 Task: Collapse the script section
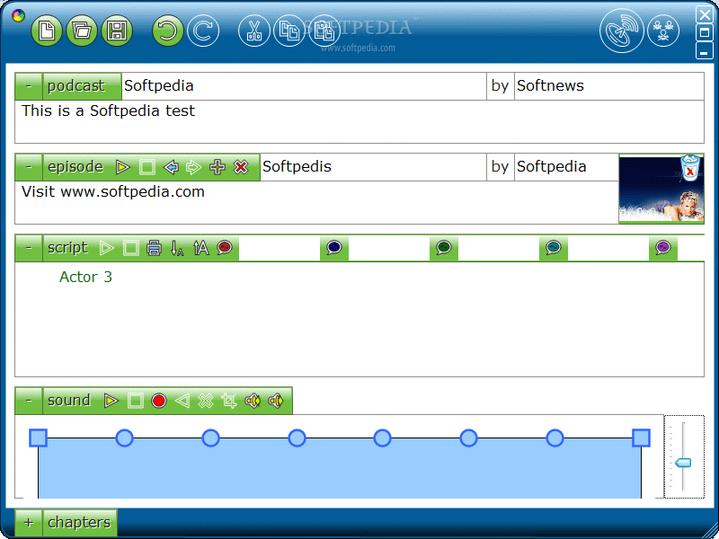[29, 249]
